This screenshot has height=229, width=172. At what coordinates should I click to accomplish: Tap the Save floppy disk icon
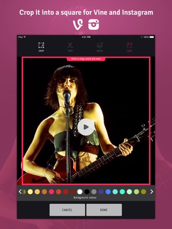pyautogui.click(x=129, y=45)
